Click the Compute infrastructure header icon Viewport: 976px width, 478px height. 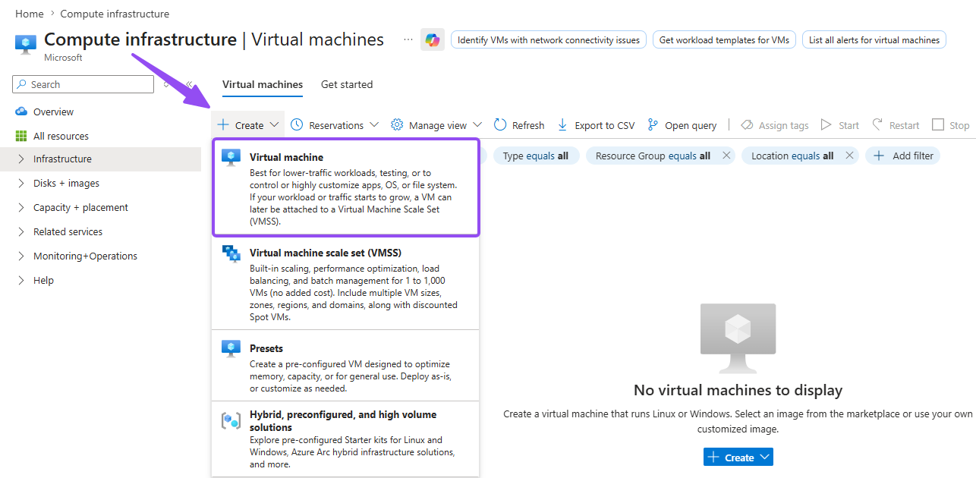click(26, 43)
